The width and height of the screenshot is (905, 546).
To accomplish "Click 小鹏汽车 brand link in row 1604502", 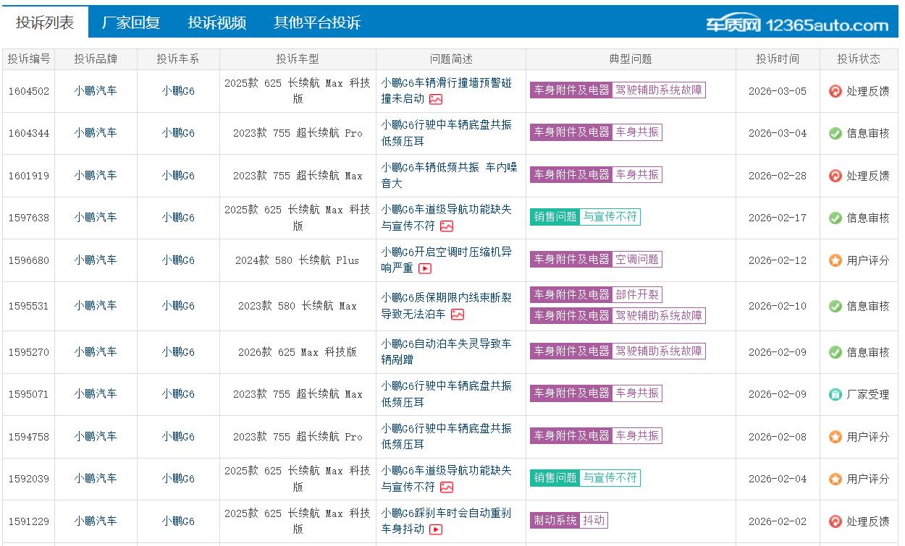I will click(x=96, y=91).
